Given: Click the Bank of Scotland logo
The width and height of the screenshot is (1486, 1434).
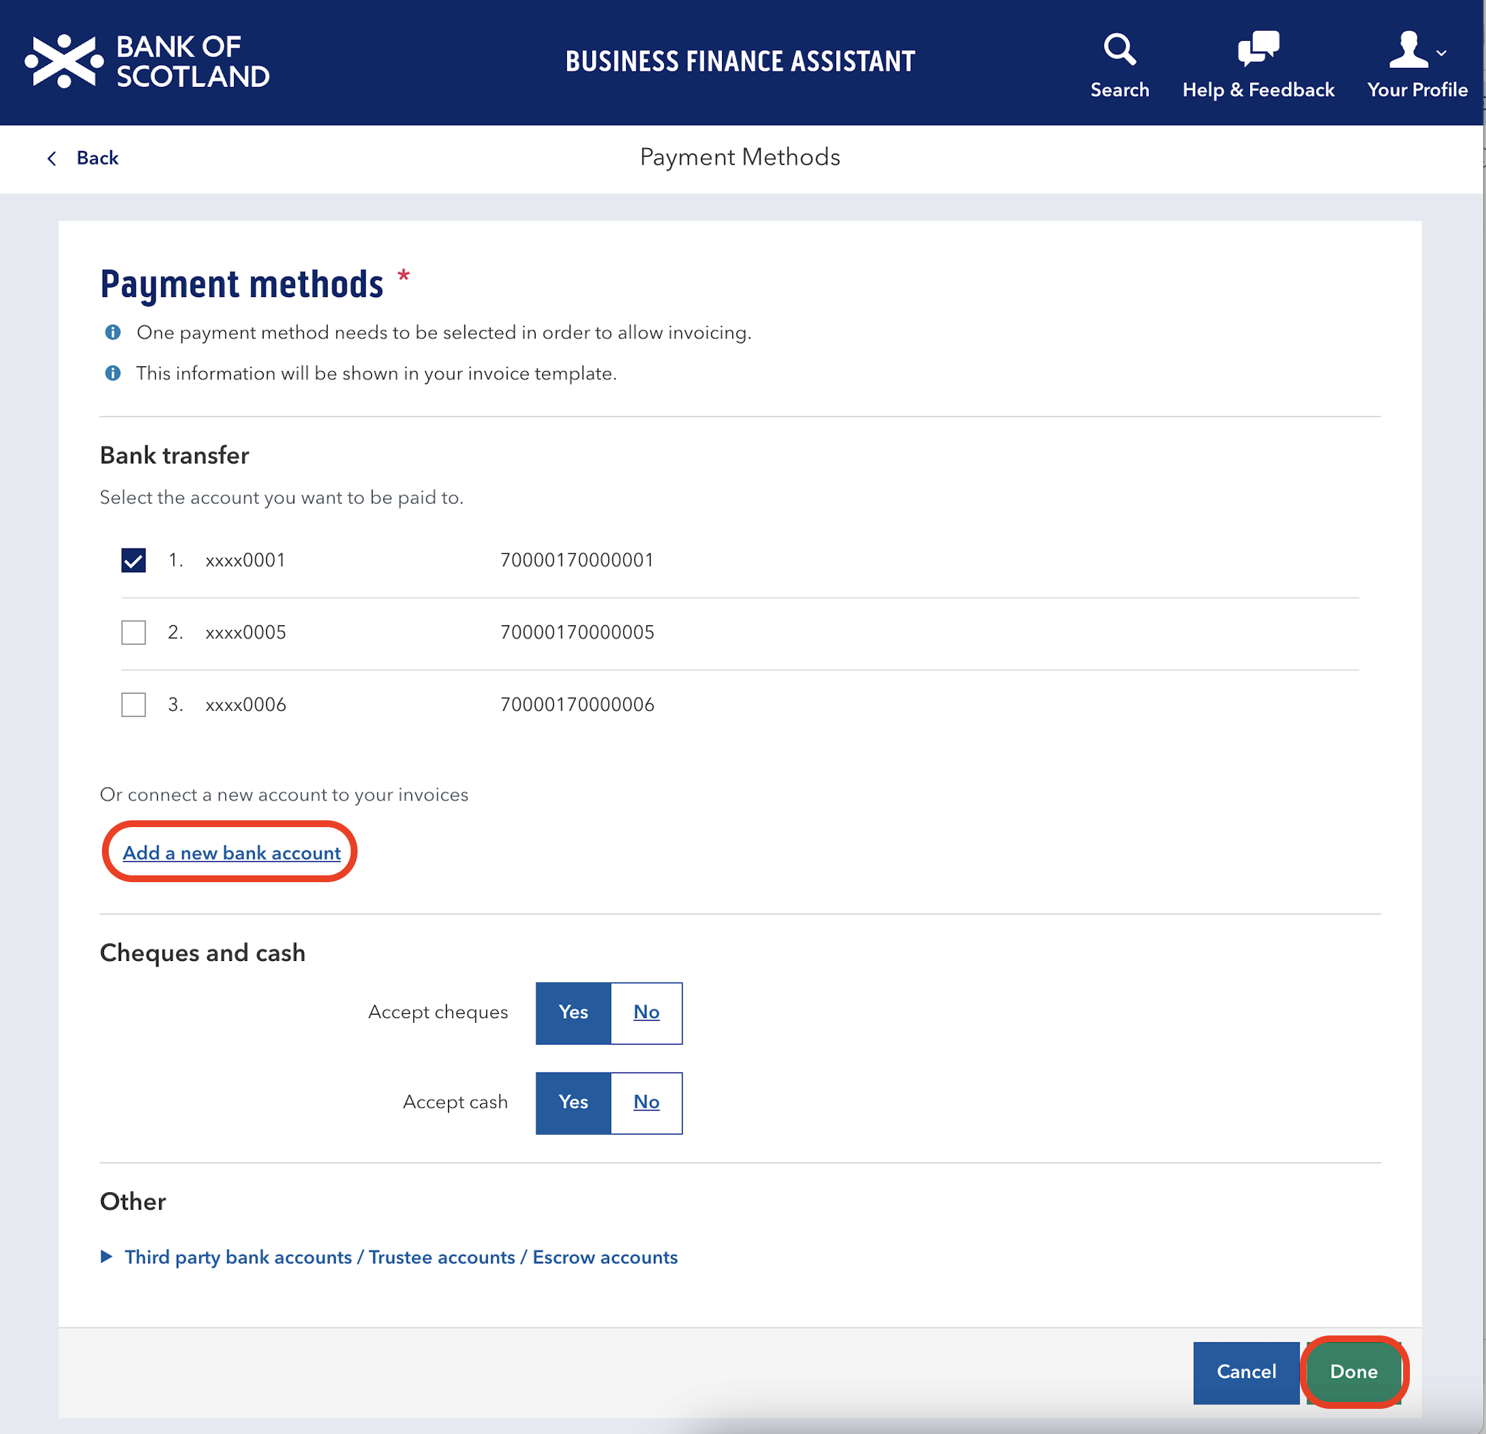Looking at the screenshot, I should click(148, 61).
